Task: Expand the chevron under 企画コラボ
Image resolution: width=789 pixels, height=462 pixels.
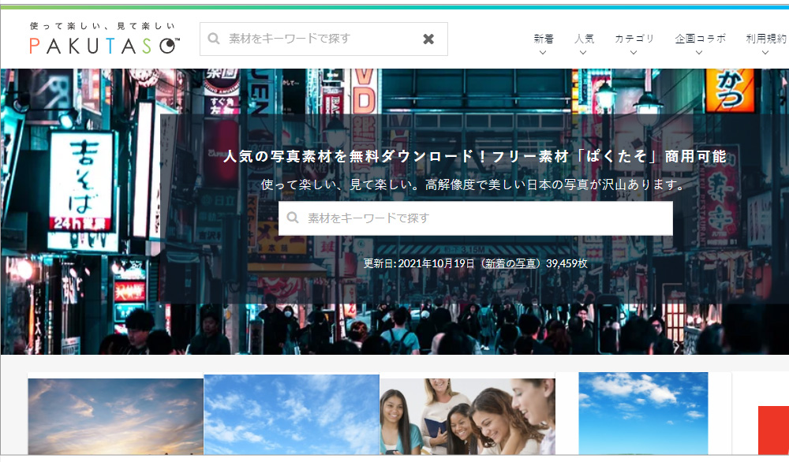Action: coord(699,53)
